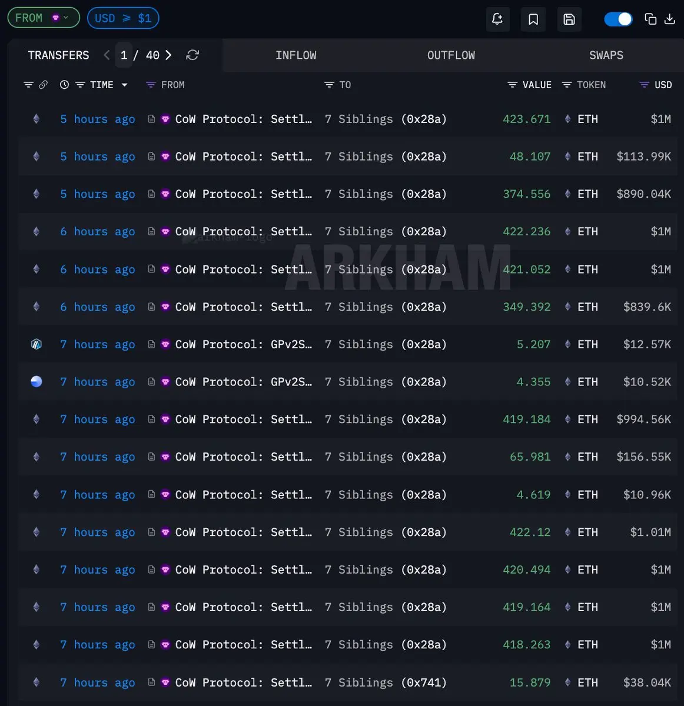This screenshot has width=684, height=706.
Task: Click '7 hours ago' in the 5.207 ETH row
Action: [97, 344]
